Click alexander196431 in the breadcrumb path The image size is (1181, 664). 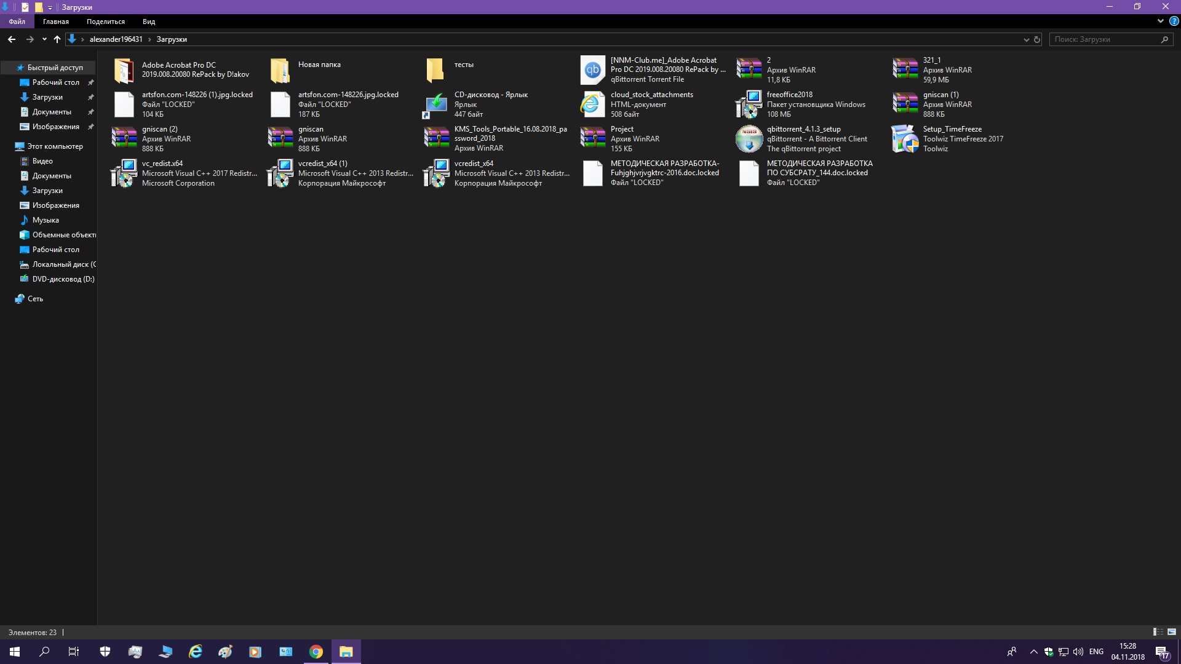tap(116, 39)
